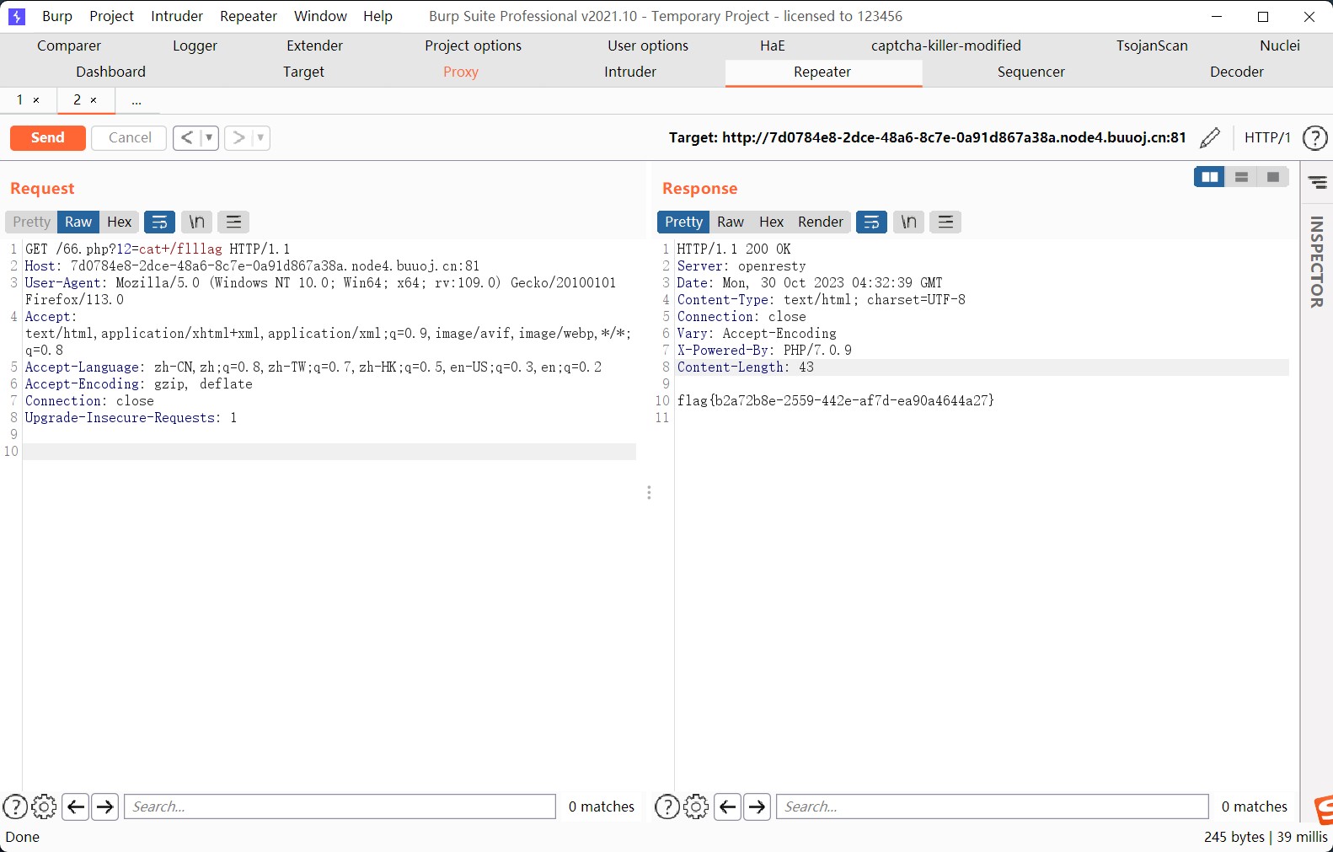Select Hex view in Response panel
1333x852 pixels.
771,222
